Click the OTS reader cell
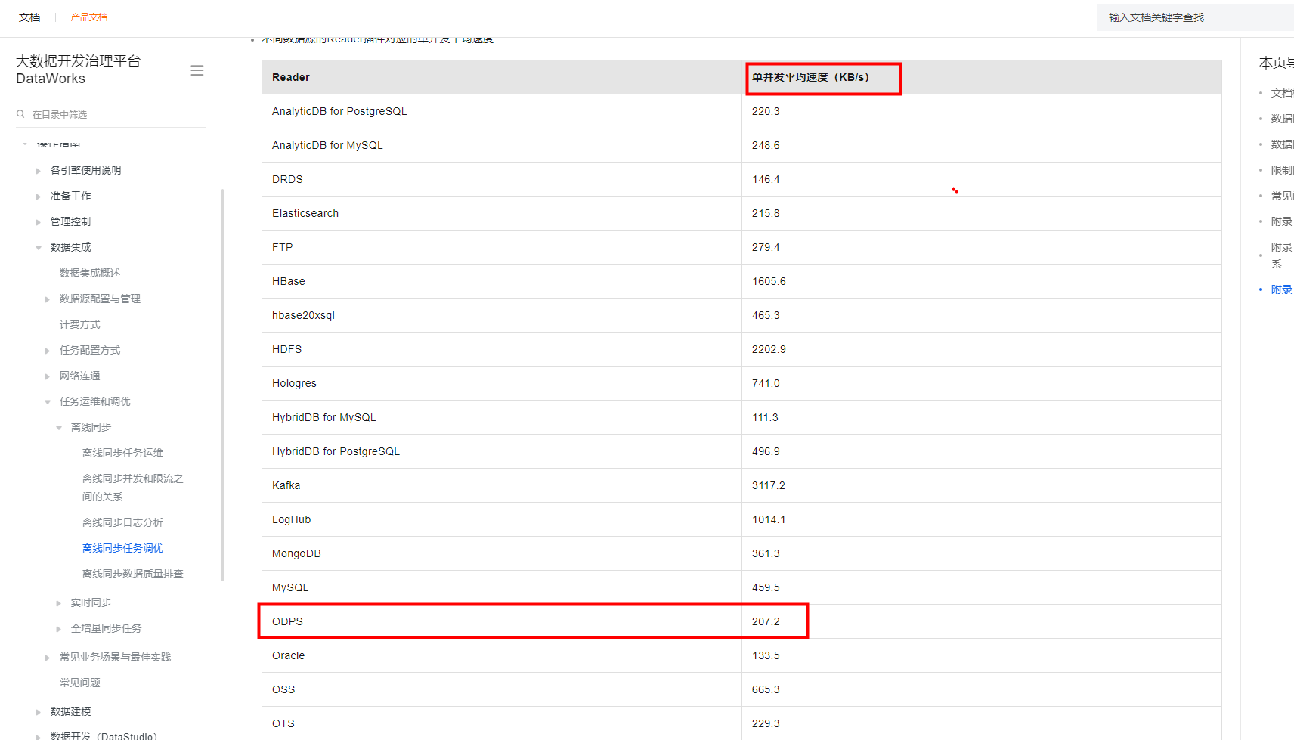 502,723
